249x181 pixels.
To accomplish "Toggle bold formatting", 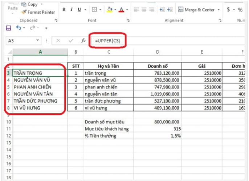I will tap(64, 9).
